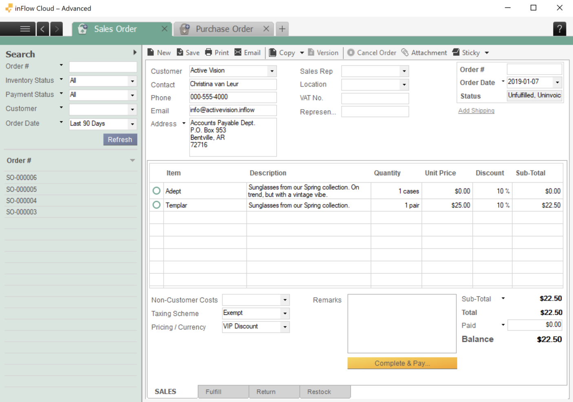573x402 pixels.
Task: Open order SO-000006 from list
Action: (x=71, y=178)
